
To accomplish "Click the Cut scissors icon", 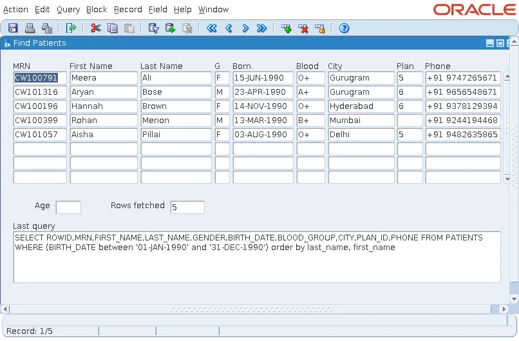I will tap(96, 28).
